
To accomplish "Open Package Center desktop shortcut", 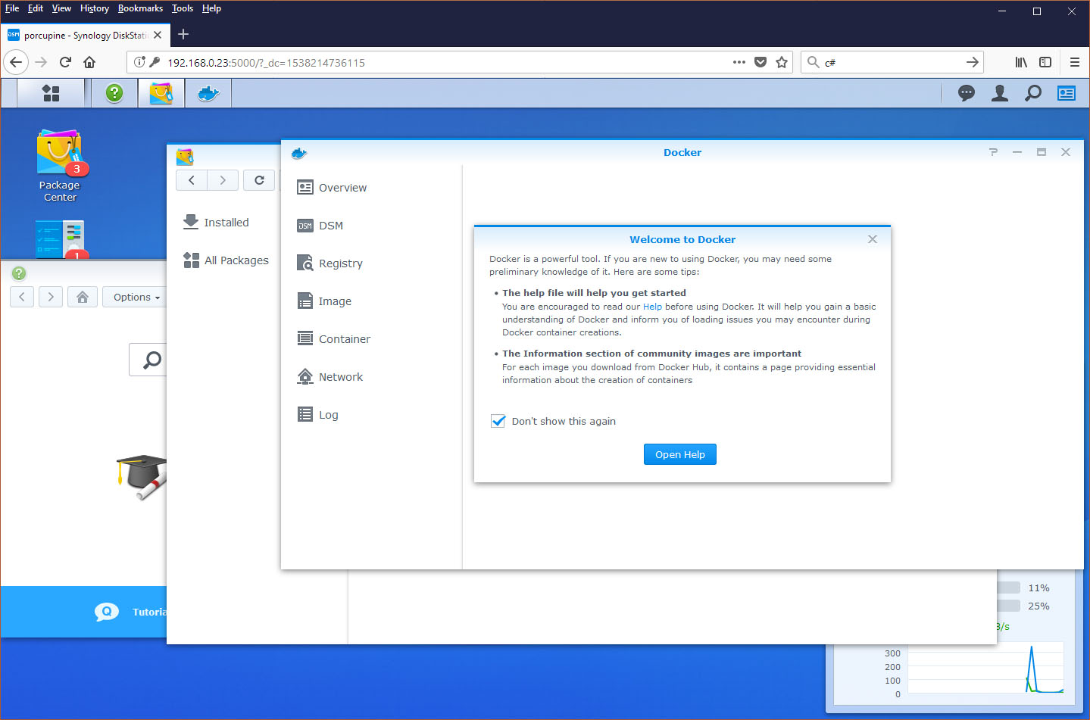I will 60,166.
